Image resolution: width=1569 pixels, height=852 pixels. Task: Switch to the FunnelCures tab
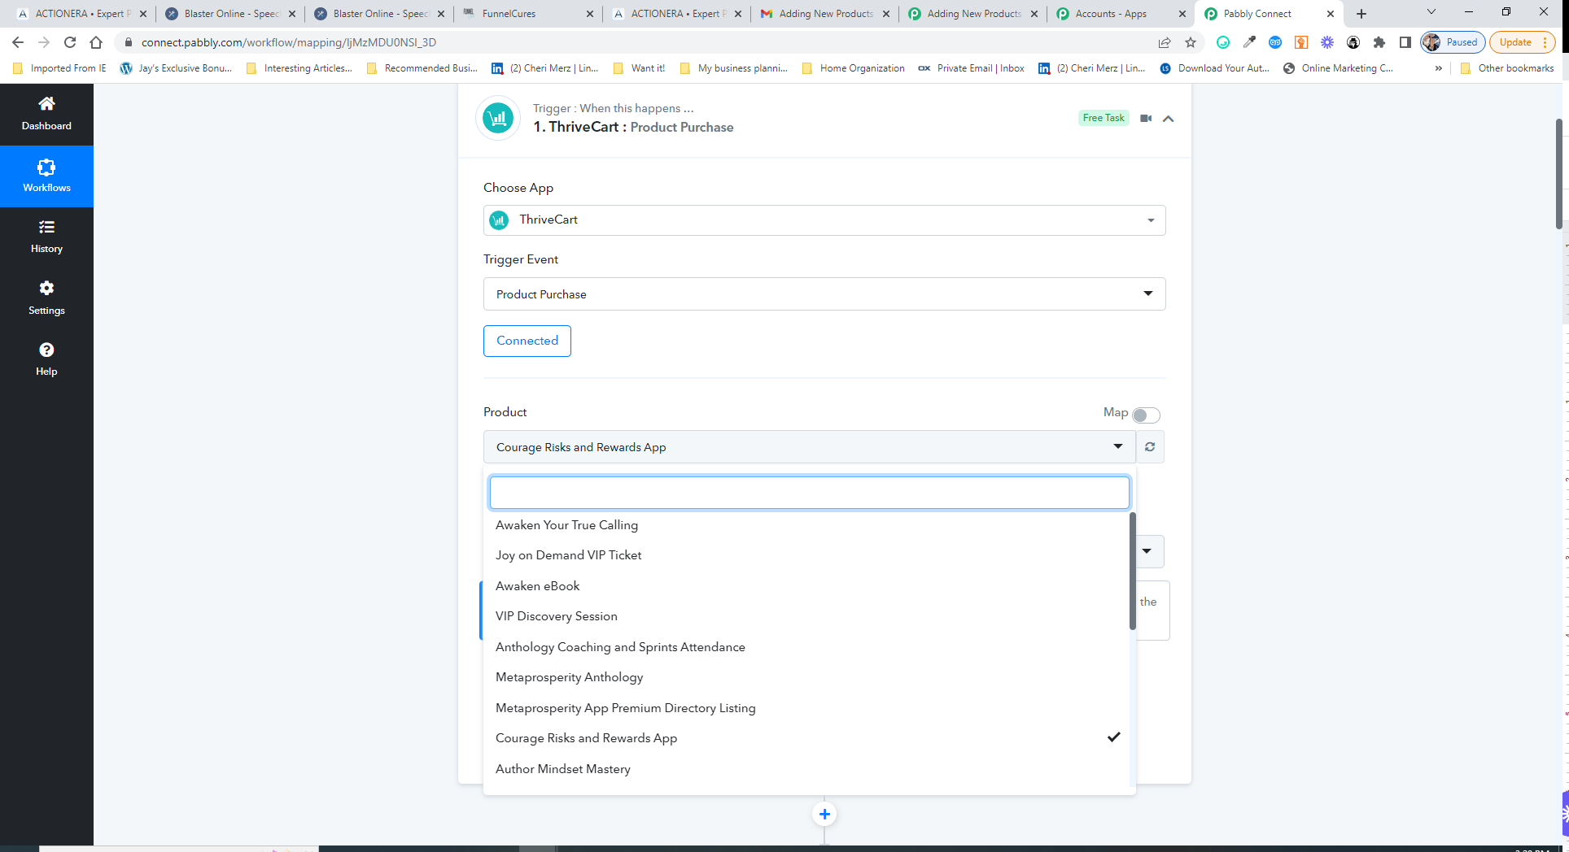click(x=528, y=14)
